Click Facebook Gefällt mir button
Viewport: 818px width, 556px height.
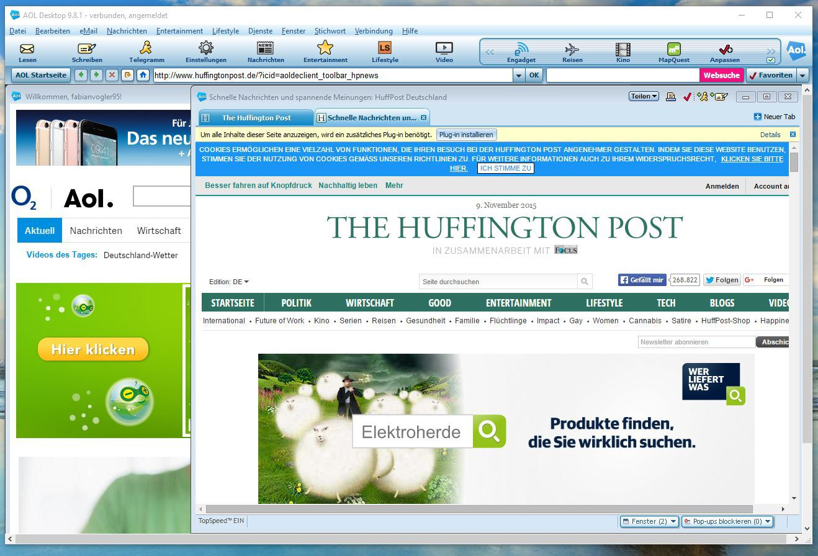pyautogui.click(x=642, y=280)
